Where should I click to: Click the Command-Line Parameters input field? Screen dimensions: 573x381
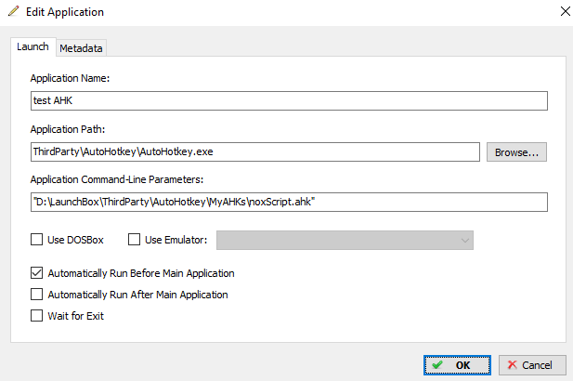pyautogui.click(x=289, y=202)
